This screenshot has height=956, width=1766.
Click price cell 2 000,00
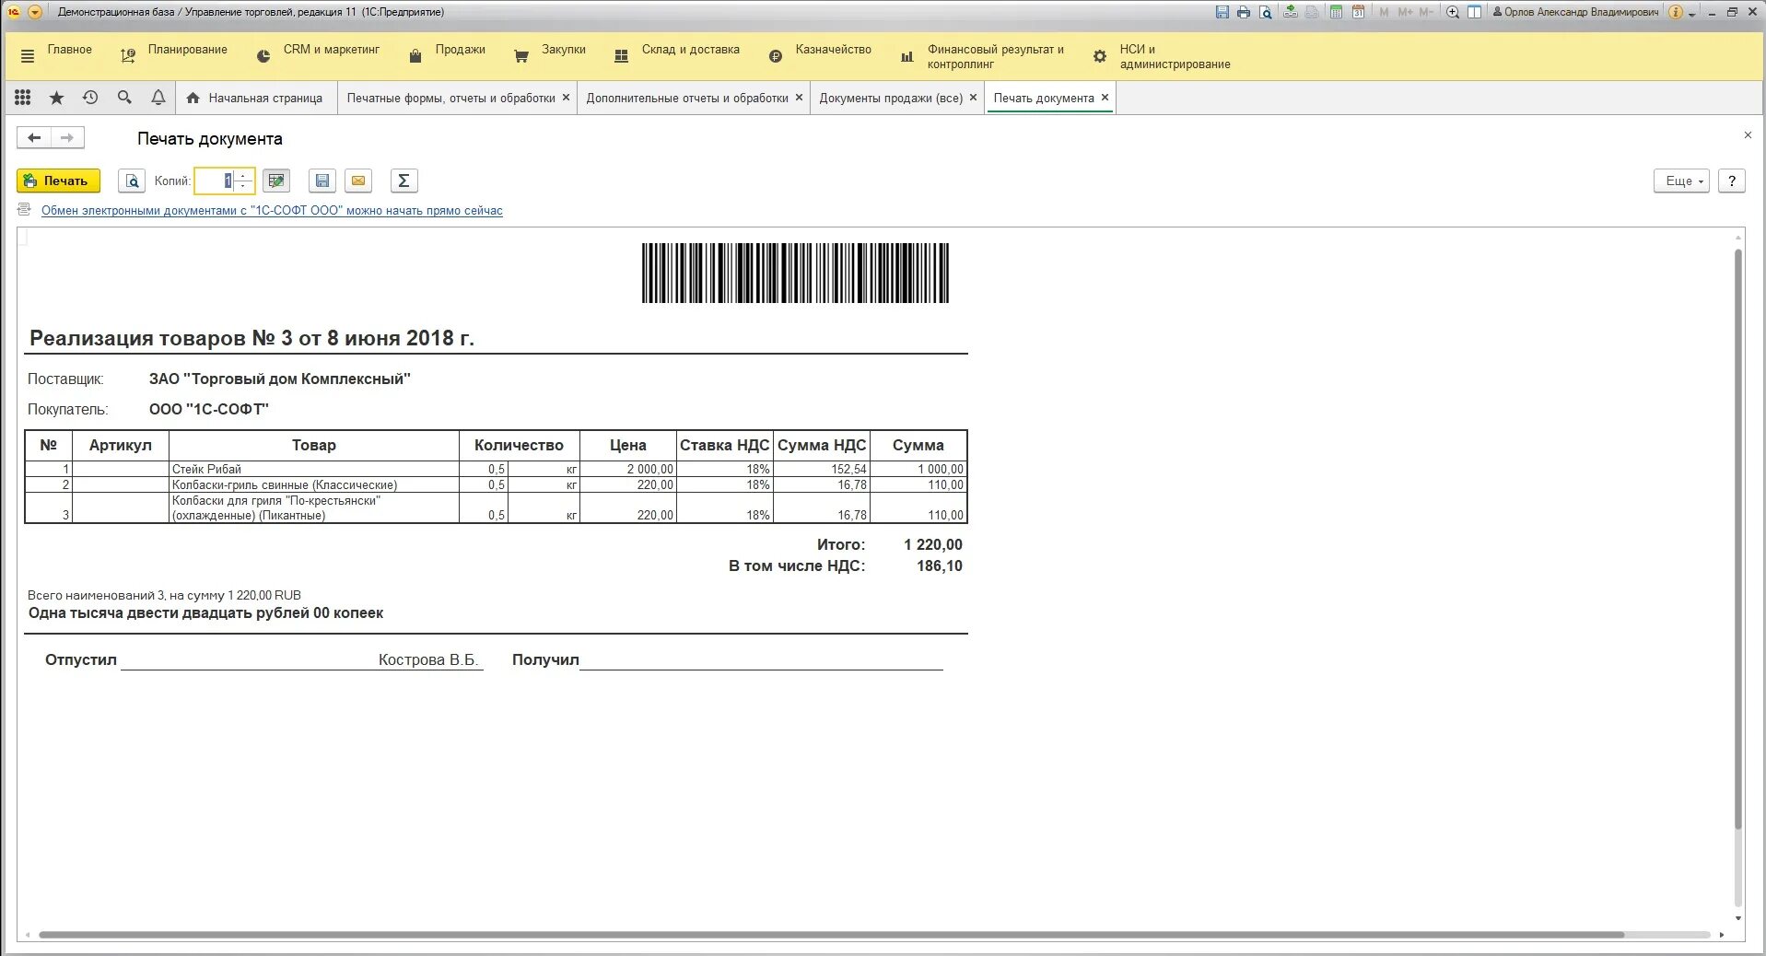pos(628,469)
